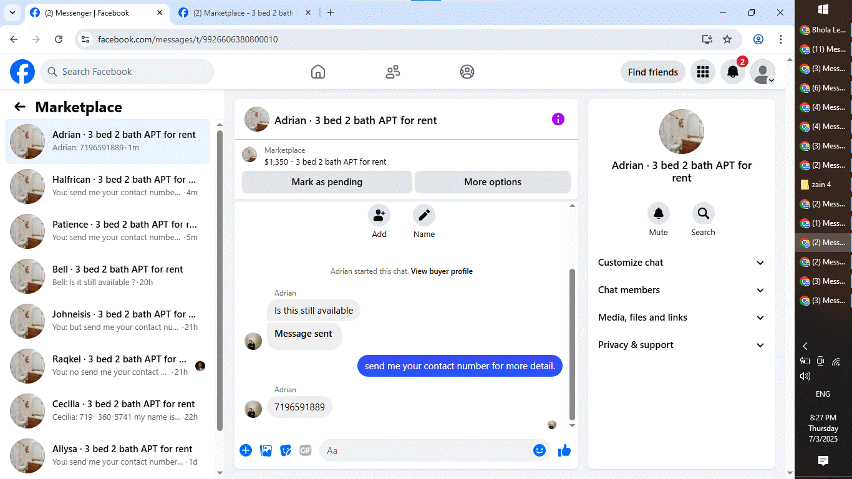Open Windows notification center icon
Screen dimensions: 852x479
tap(823, 461)
